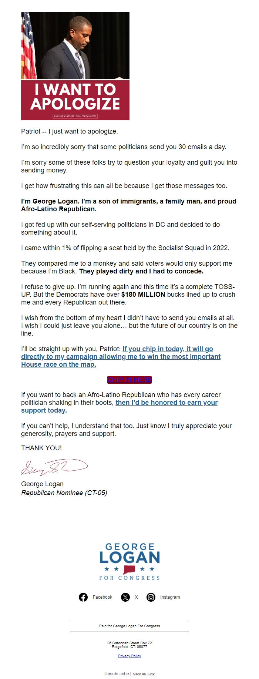The image size is (259, 679).
Task: Click the 'I WANT TO APOLOGIZE' header banner
Action: pyautogui.click(x=75, y=97)
